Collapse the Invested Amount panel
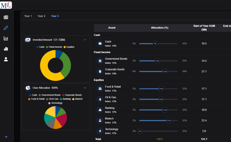231x142 pixels. (x=85, y=40)
